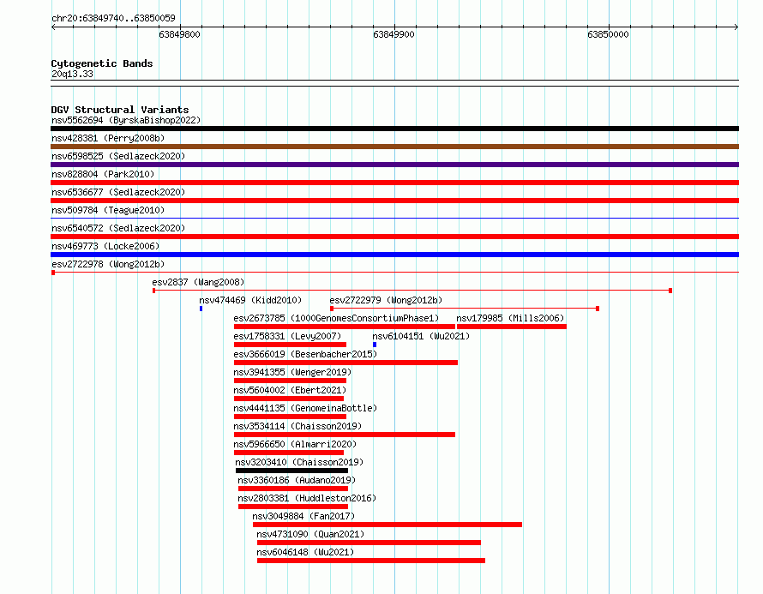Screen dimensions: 763x594
Task: Click the nsv6540572 (Sedlazeck2020) label
Action: [x=118, y=228]
